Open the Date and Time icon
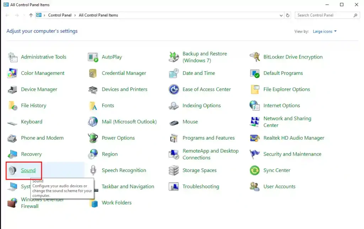Screen dimensions: 364x229 tap(173, 73)
